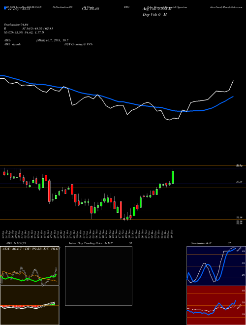This screenshot has width=246, height=325.
Task: Click the ADX (MGR) 46.7, 29.3, 10.7 line
Action: pyautogui.click(x=36, y=40)
